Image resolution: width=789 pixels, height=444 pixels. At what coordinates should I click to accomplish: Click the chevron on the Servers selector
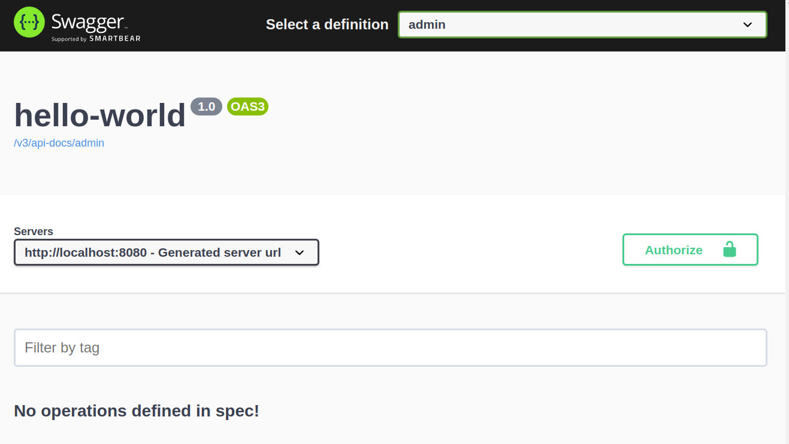(x=300, y=252)
